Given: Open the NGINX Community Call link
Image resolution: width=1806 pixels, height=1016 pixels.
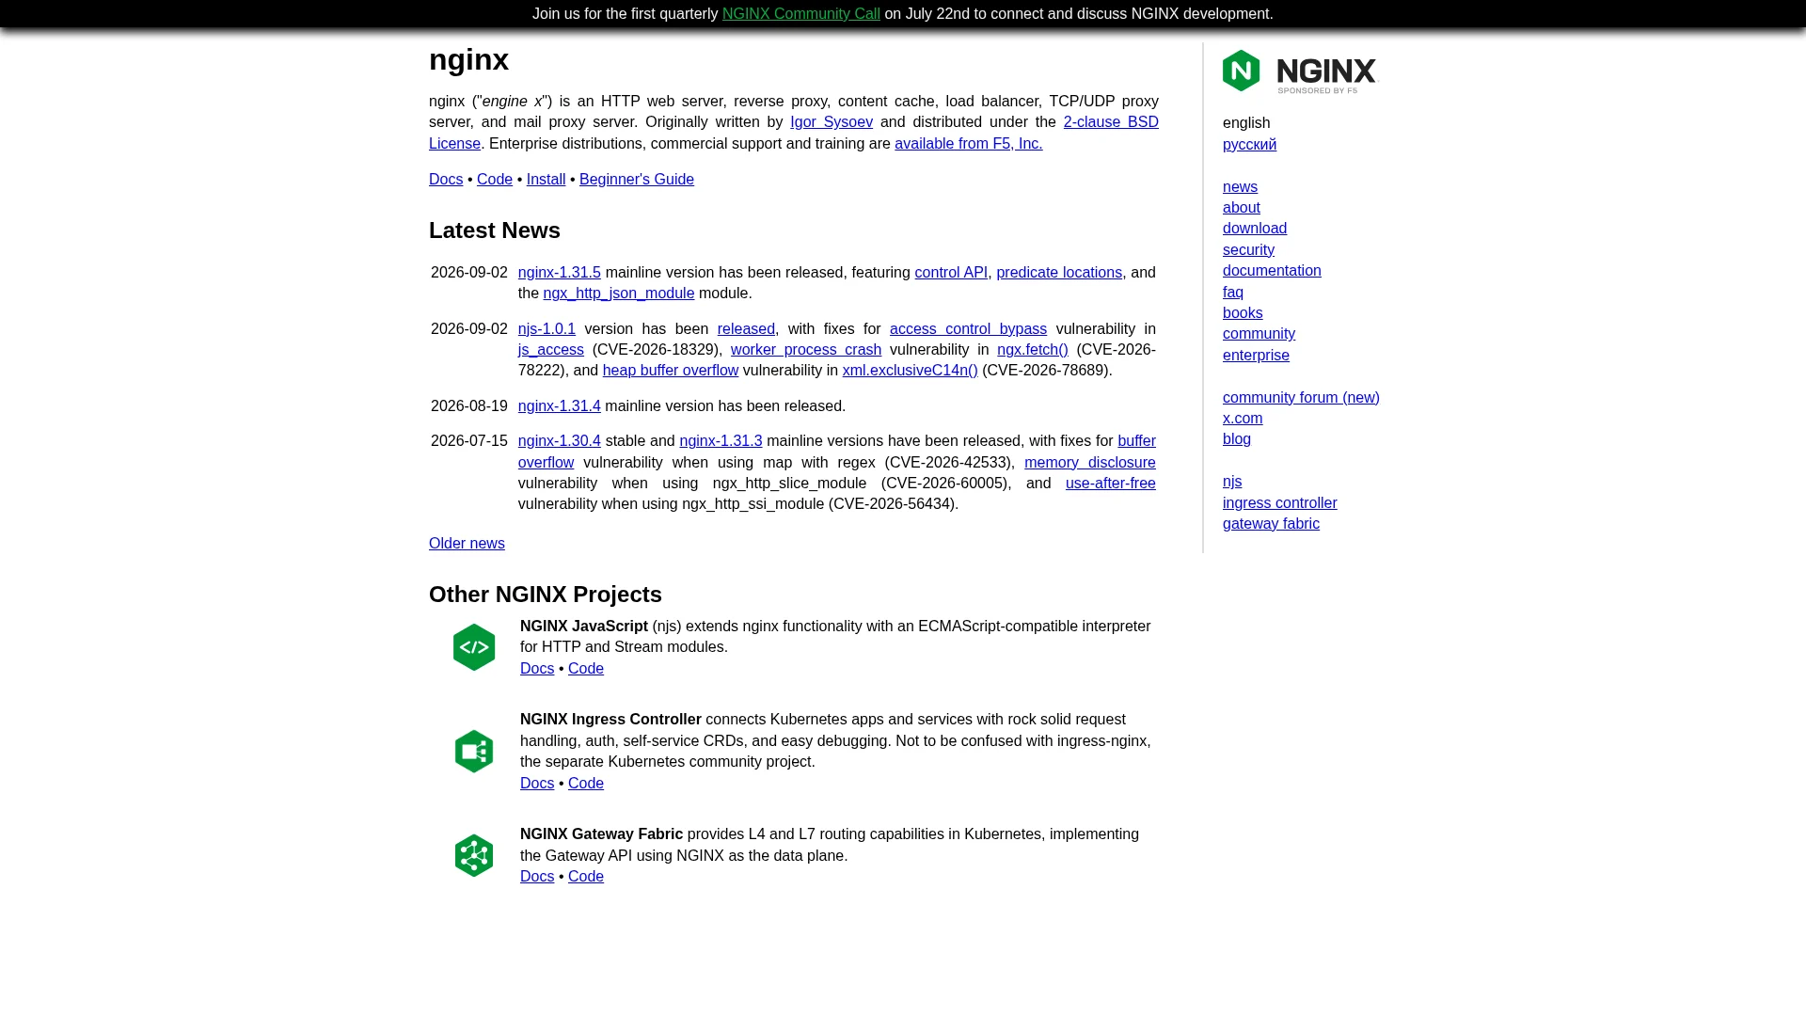Looking at the screenshot, I should click(x=801, y=14).
